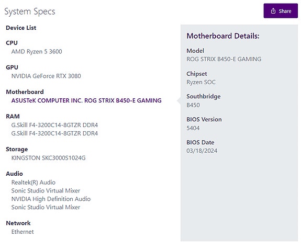Select the Ethernet network entry

point(23,232)
